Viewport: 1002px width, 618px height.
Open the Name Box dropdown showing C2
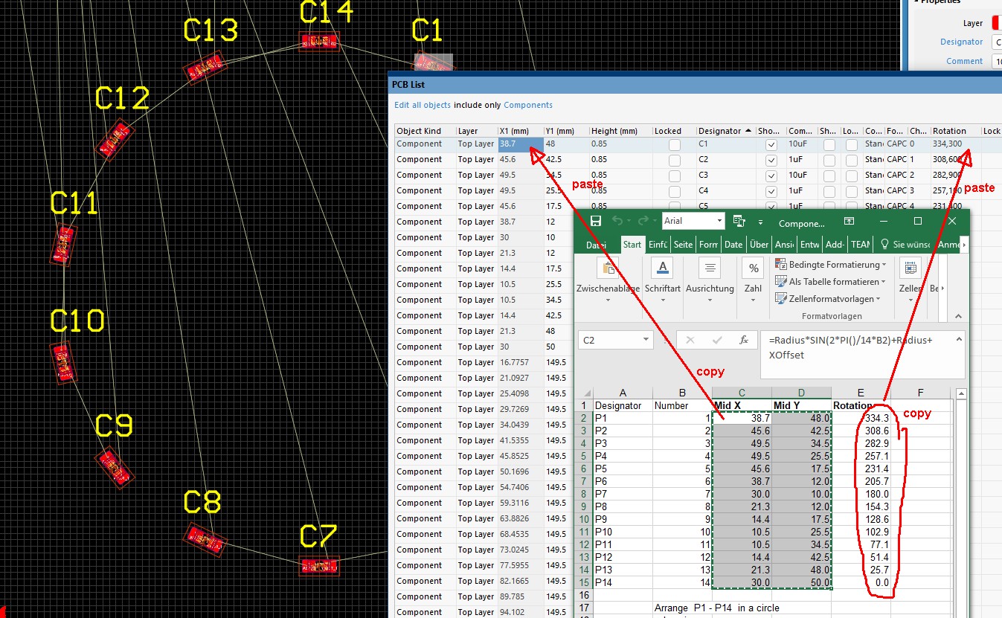[x=646, y=340]
